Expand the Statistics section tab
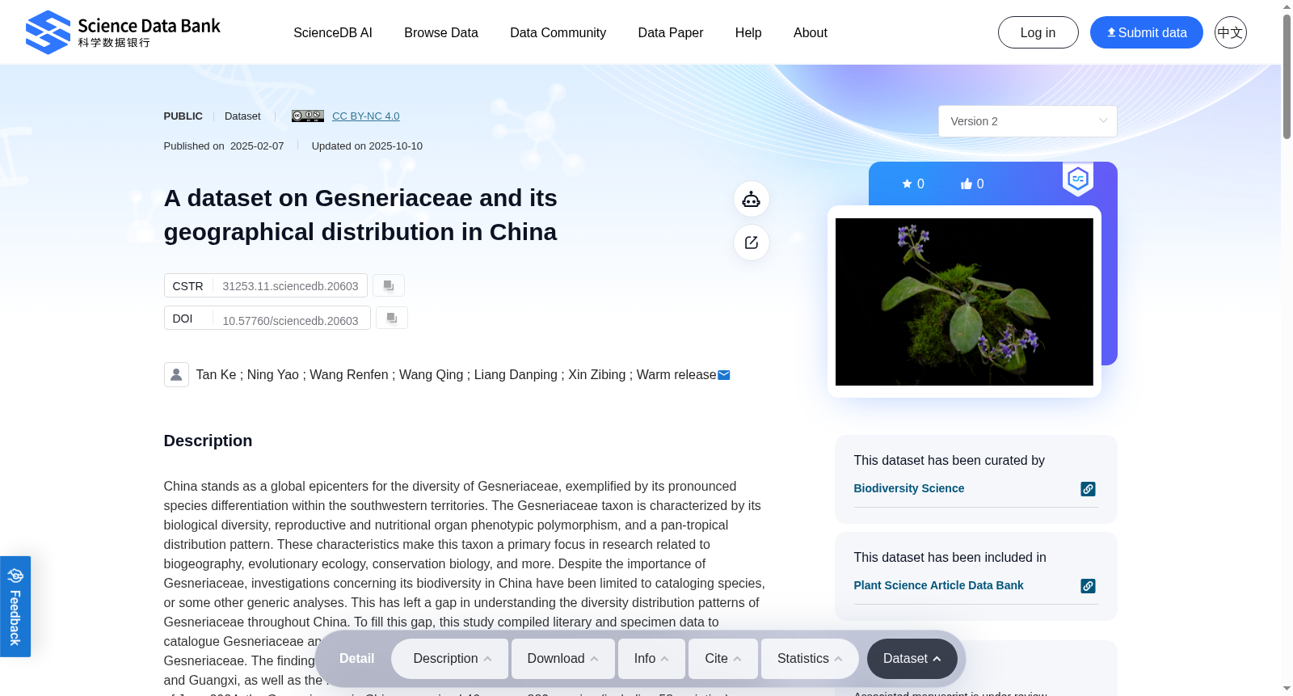 810,659
